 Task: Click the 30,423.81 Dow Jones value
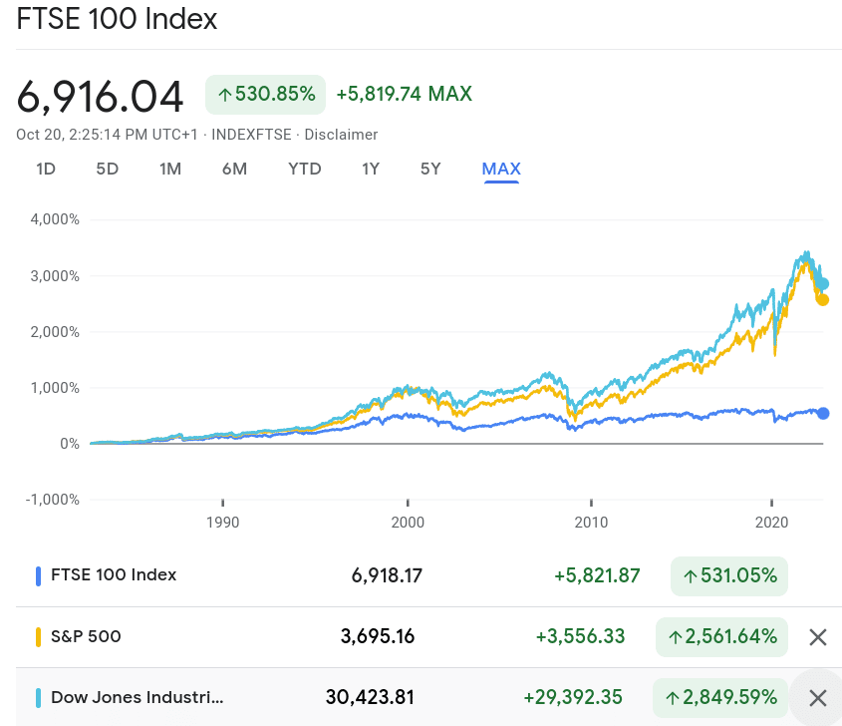coord(370,697)
